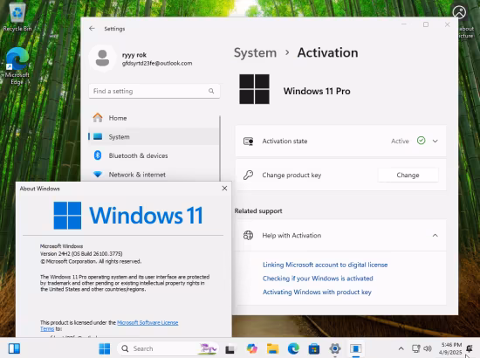Viewport: 480px width, 358px height.
Task: Open the volume icon in tray
Action: point(428,348)
